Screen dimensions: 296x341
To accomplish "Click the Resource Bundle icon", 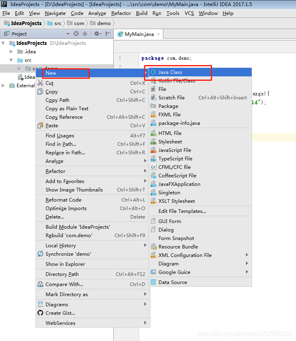I will point(153,247).
